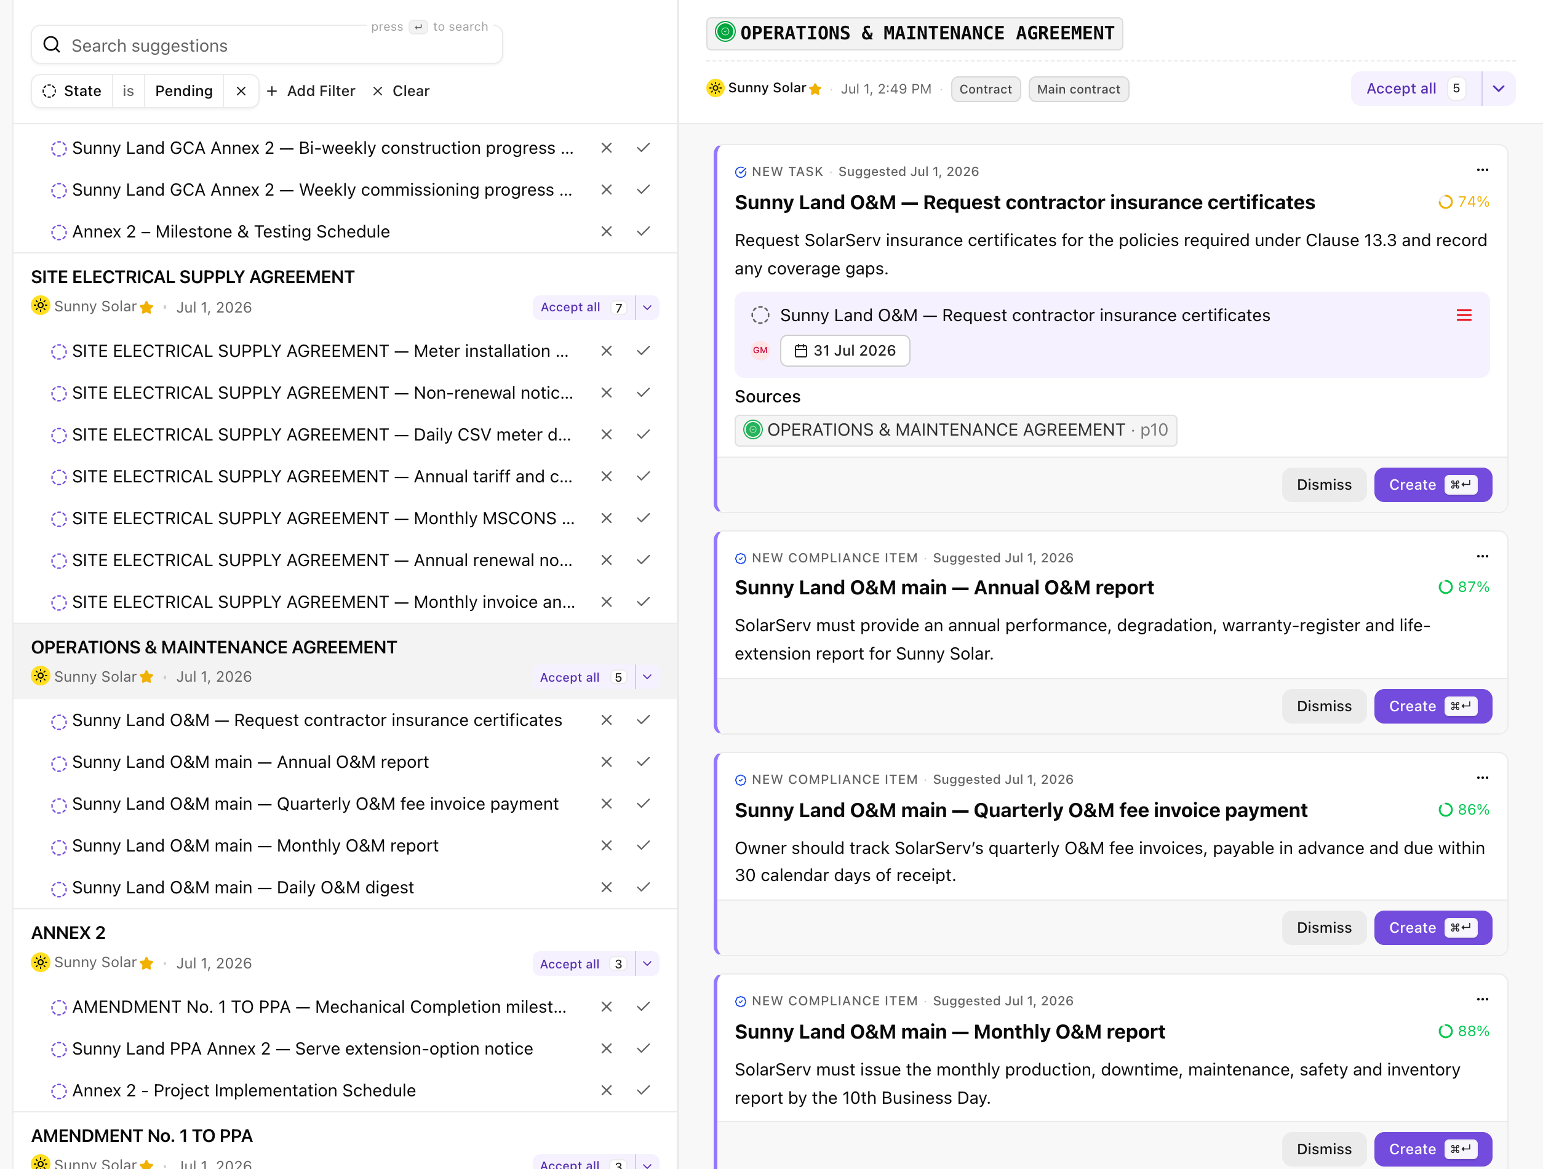The width and height of the screenshot is (1543, 1169).
Task: Expand Annex 2 Accept all dropdown
Action: pyautogui.click(x=647, y=964)
